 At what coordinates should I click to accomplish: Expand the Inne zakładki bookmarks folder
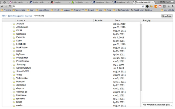167,10
